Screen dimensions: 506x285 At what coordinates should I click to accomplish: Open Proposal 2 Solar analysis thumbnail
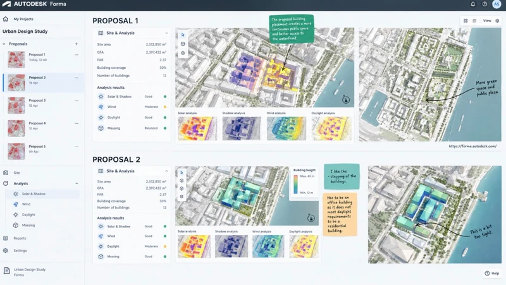coord(194,246)
